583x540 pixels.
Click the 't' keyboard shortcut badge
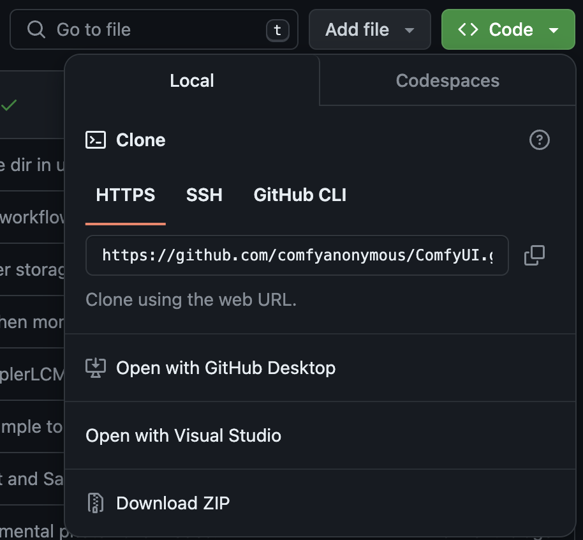coord(277,30)
